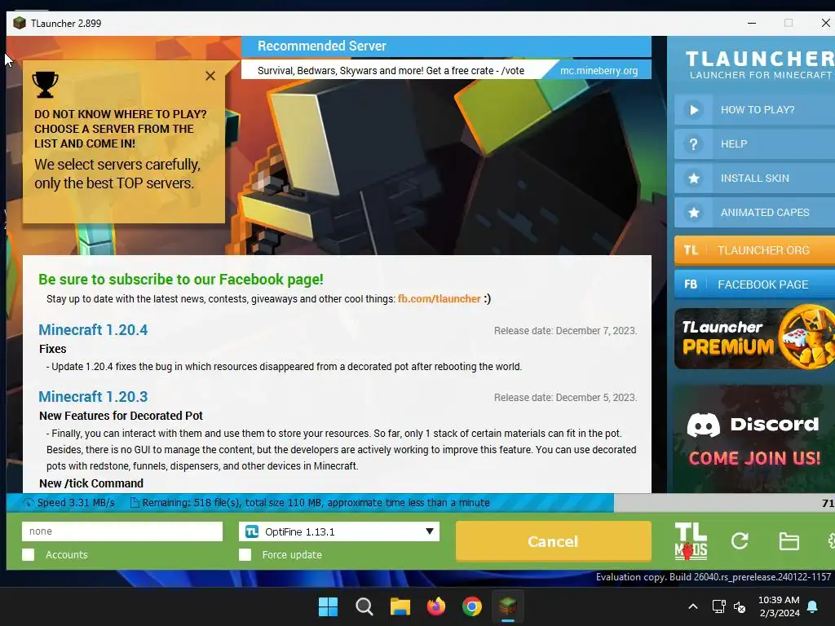Click the trophy icon in the tip popup

(x=46, y=85)
